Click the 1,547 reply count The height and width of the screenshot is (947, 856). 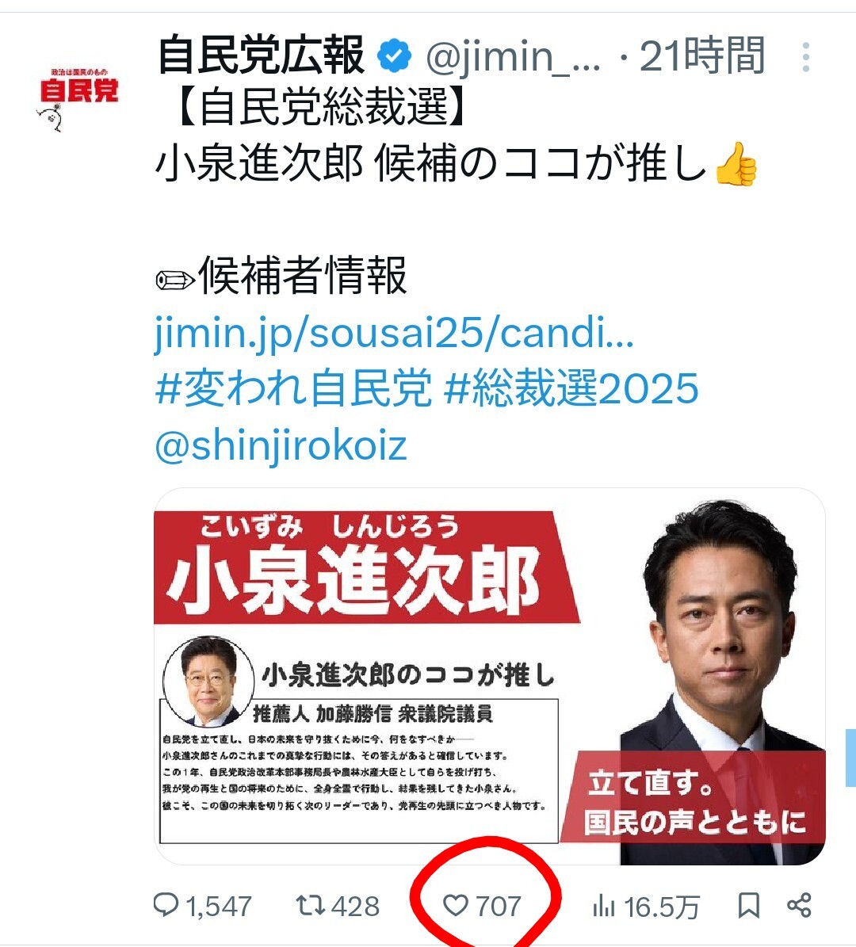[x=219, y=907]
